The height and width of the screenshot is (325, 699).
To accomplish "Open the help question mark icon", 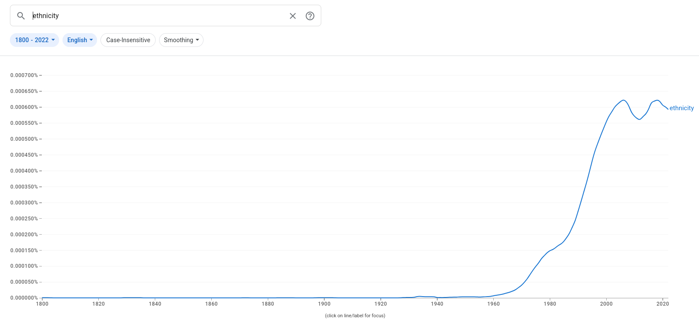I will coord(310,16).
